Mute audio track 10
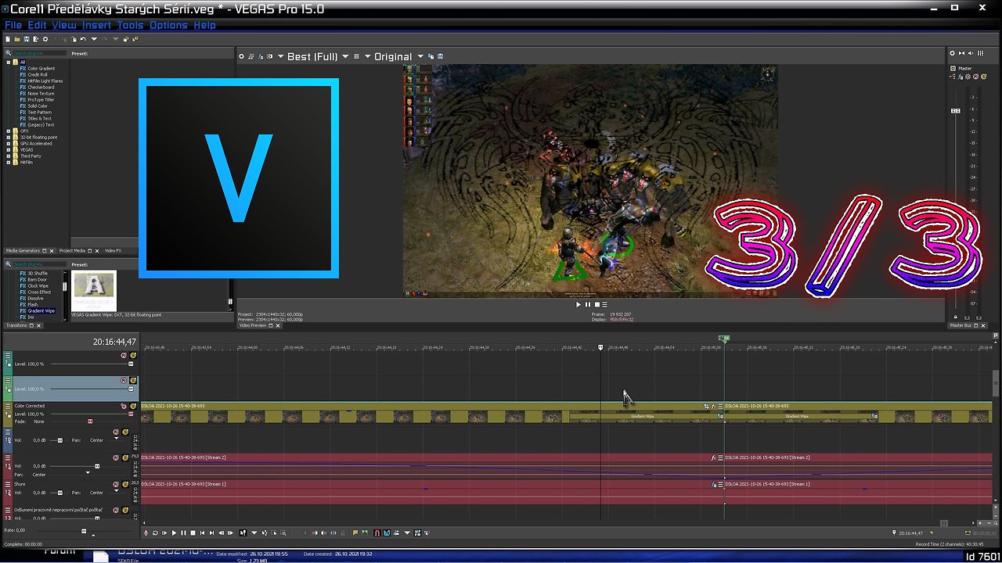 (115, 432)
